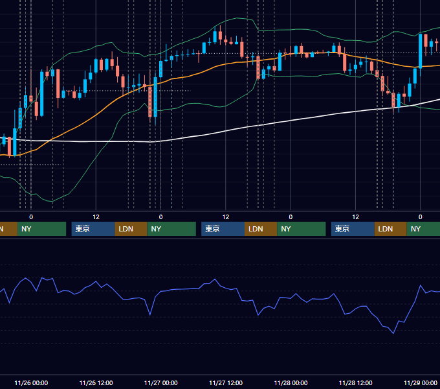Image resolution: width=440 pixels, height=389 pixels.
Task: Select the 東京 session bar on 11/27
Action: [223, 229]
